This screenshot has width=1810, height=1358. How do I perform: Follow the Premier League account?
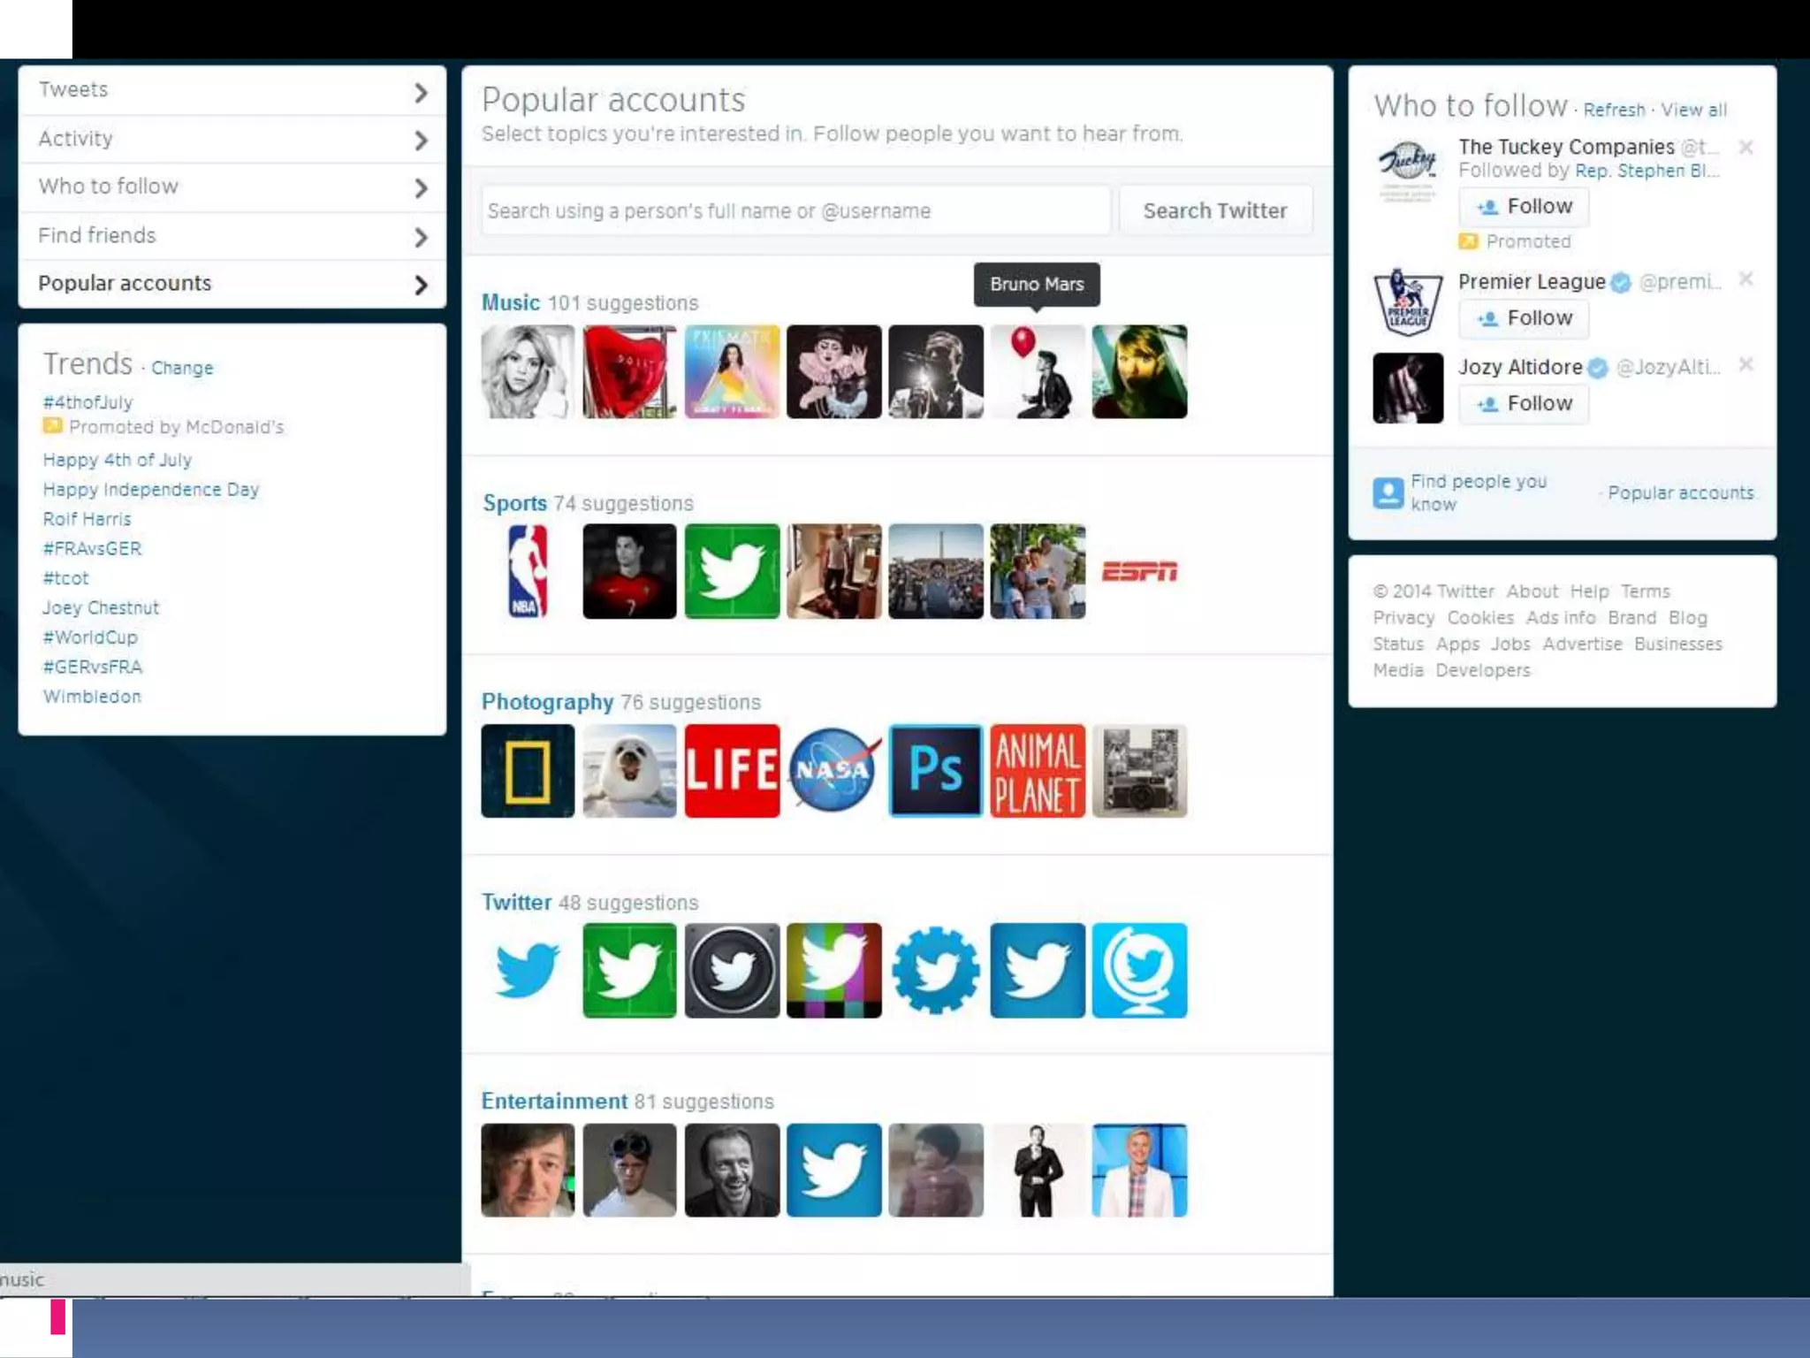(x=1524, y=318)
